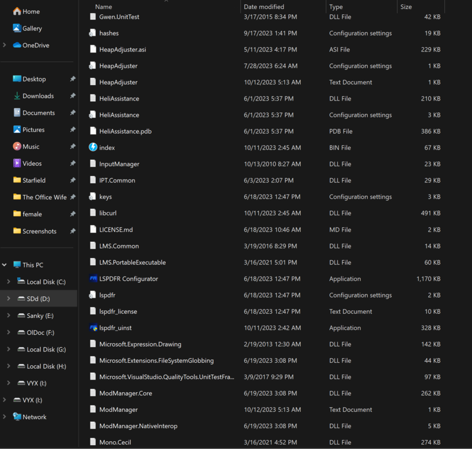Select the index BIN file icon

[x=93, y=147]
